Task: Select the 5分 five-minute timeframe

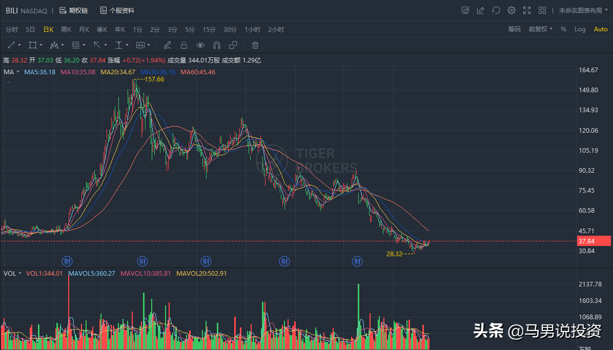Action: pos(190,30)
